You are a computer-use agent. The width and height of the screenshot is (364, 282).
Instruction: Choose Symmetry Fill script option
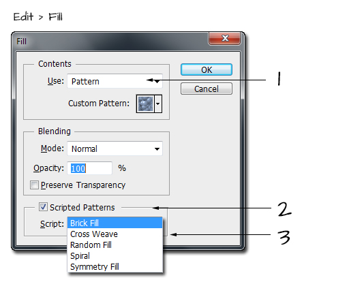(x=115, y=267)
